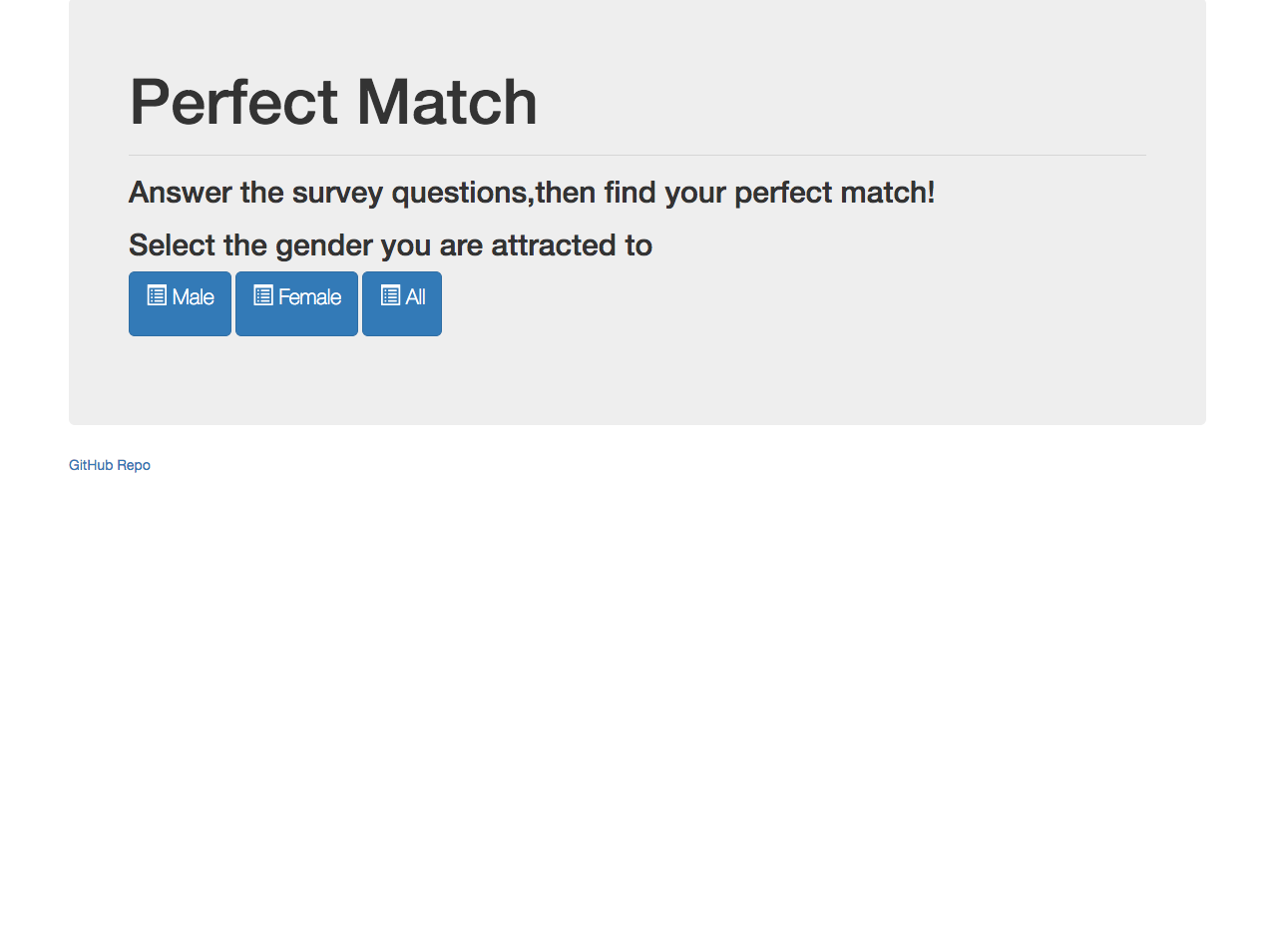Click the word "GitHub" in footer link
Viewport: 1272px width, 939px height.
pos(91,465)
